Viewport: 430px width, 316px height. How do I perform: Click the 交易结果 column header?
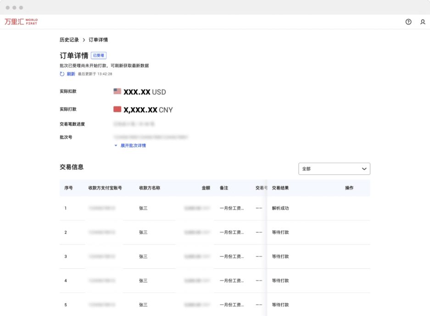pos(279,188)
